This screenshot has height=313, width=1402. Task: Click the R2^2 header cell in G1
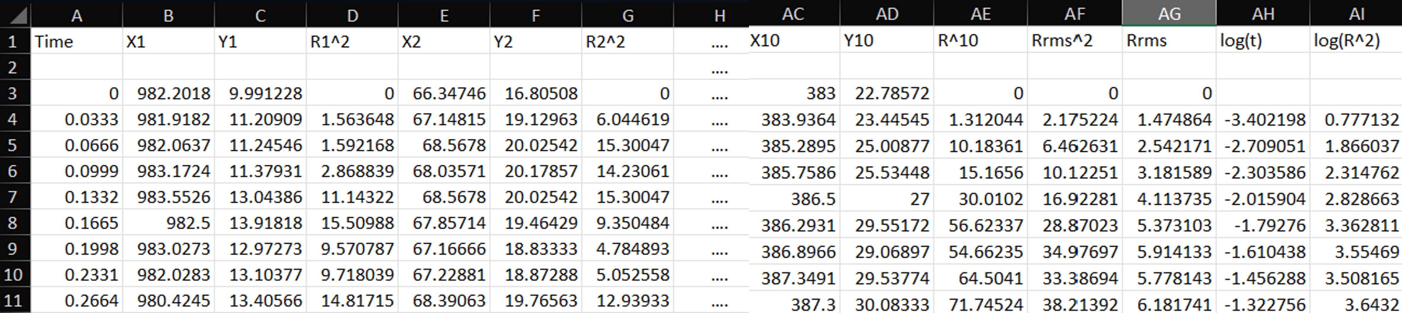click(x=629, y=41)
